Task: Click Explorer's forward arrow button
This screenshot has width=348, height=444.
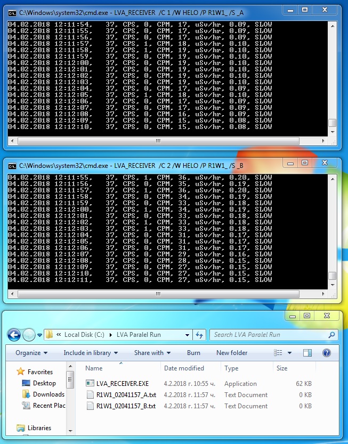Action: click(29, 335)
